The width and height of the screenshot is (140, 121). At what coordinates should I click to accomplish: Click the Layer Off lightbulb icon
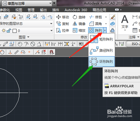(50, 17)
